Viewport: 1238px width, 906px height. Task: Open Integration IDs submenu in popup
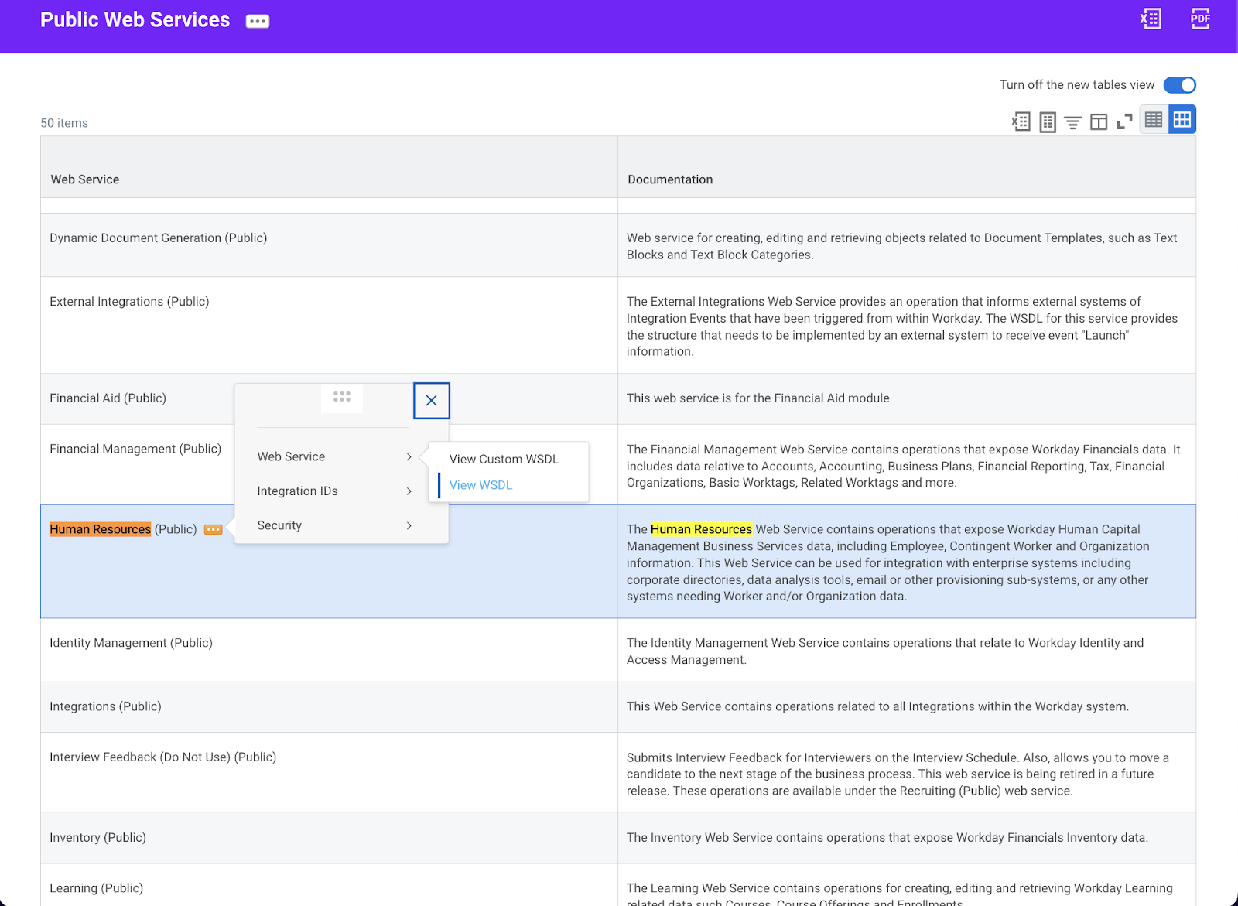[x=334, y=491]
